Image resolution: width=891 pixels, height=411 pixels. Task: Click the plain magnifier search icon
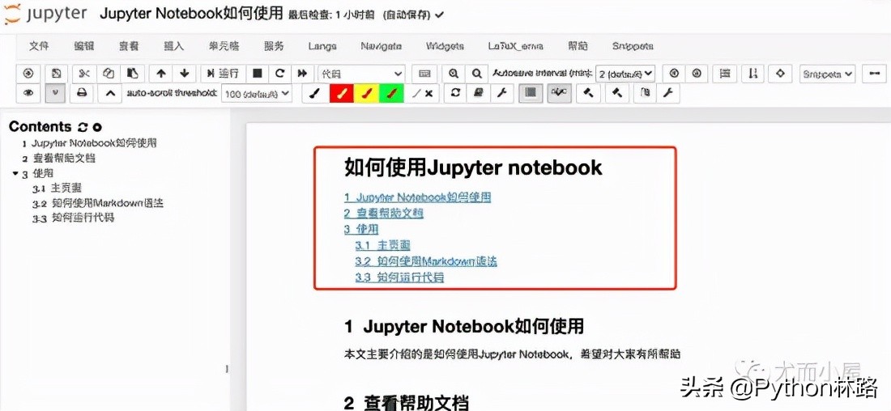tap(477, 74)
